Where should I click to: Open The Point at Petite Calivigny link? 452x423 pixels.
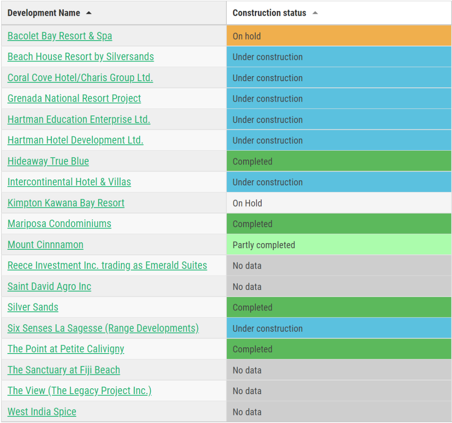[x=66, y=349]
